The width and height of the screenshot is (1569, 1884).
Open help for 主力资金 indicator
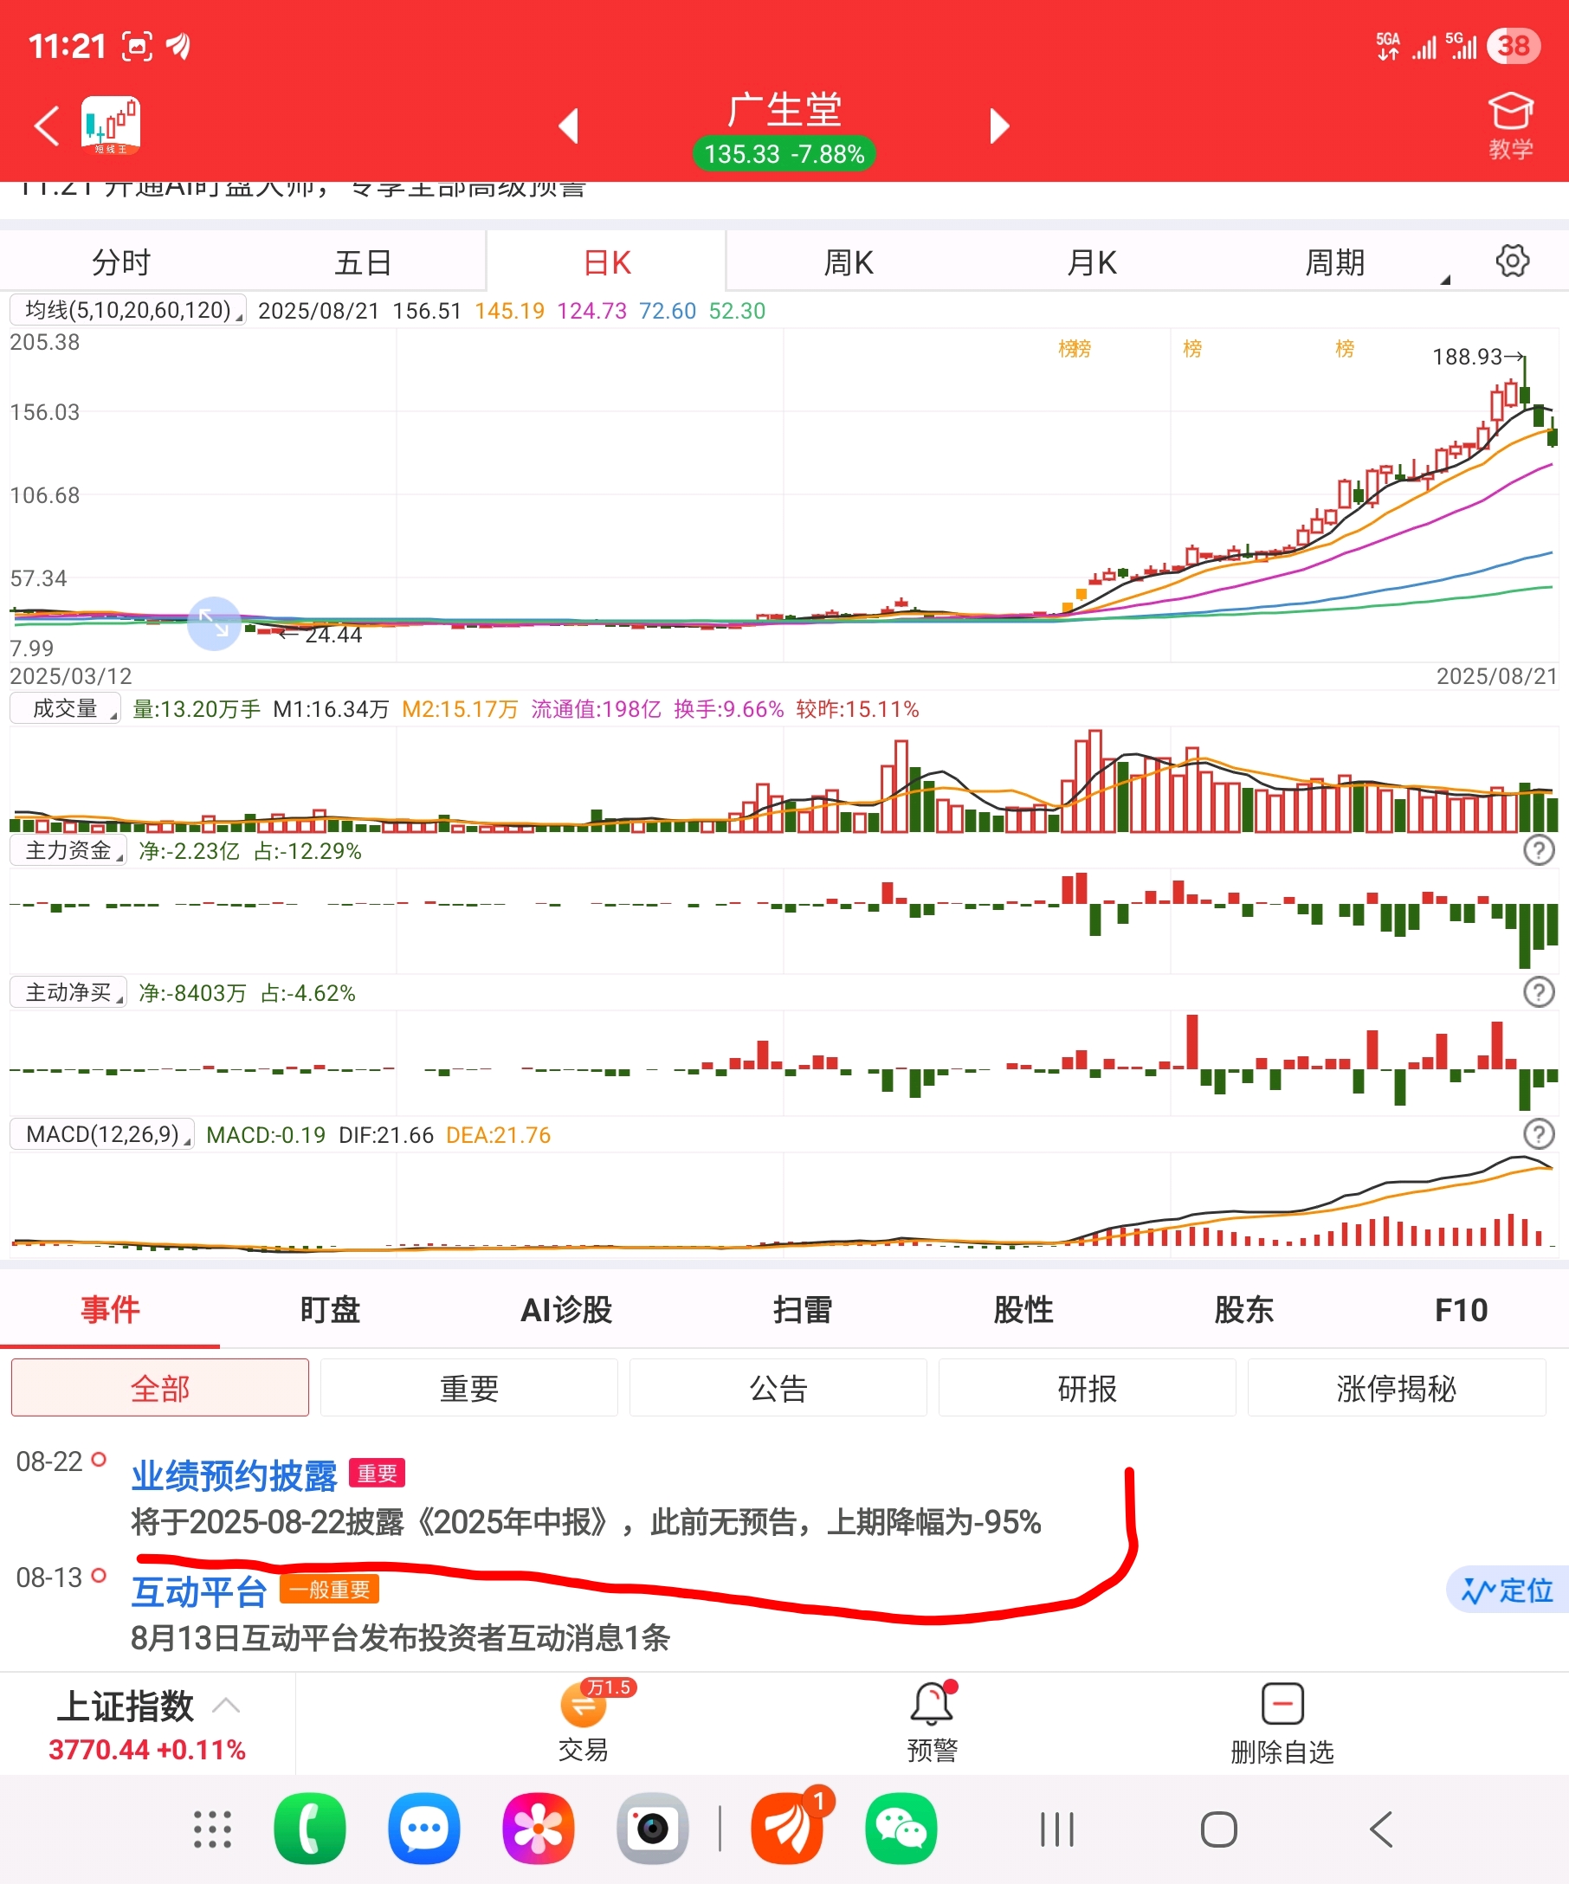1539,850
